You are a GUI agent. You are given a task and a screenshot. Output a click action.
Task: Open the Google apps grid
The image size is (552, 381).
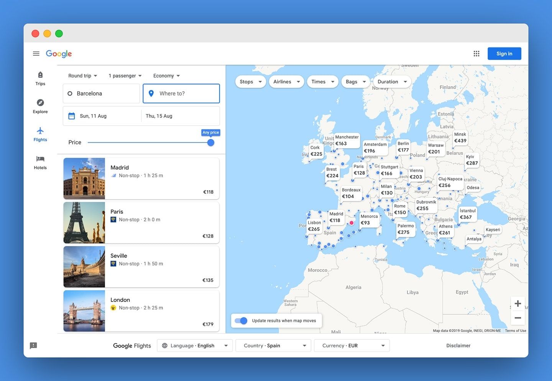coord(476,54)
